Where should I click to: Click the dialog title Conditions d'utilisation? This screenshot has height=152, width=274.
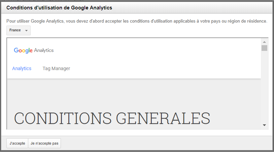59,8
